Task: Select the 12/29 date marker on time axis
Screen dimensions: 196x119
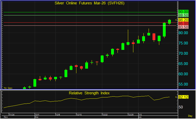Action: (x=131, y=115)
